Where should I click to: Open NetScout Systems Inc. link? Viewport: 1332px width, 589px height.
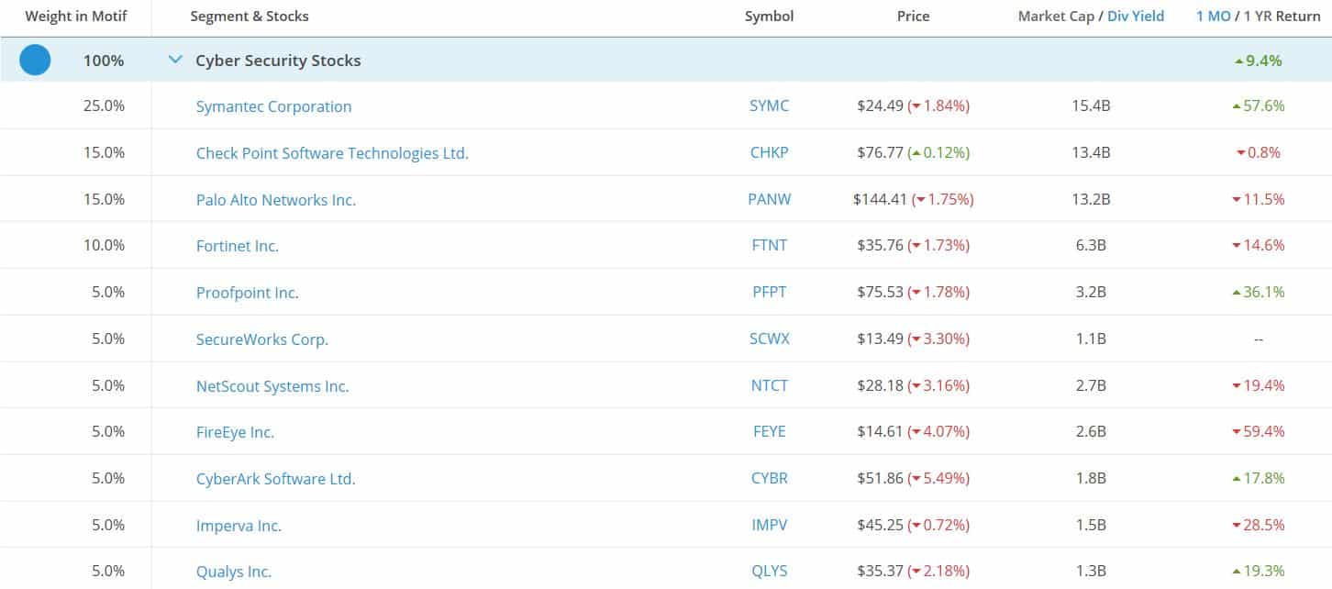272,386
